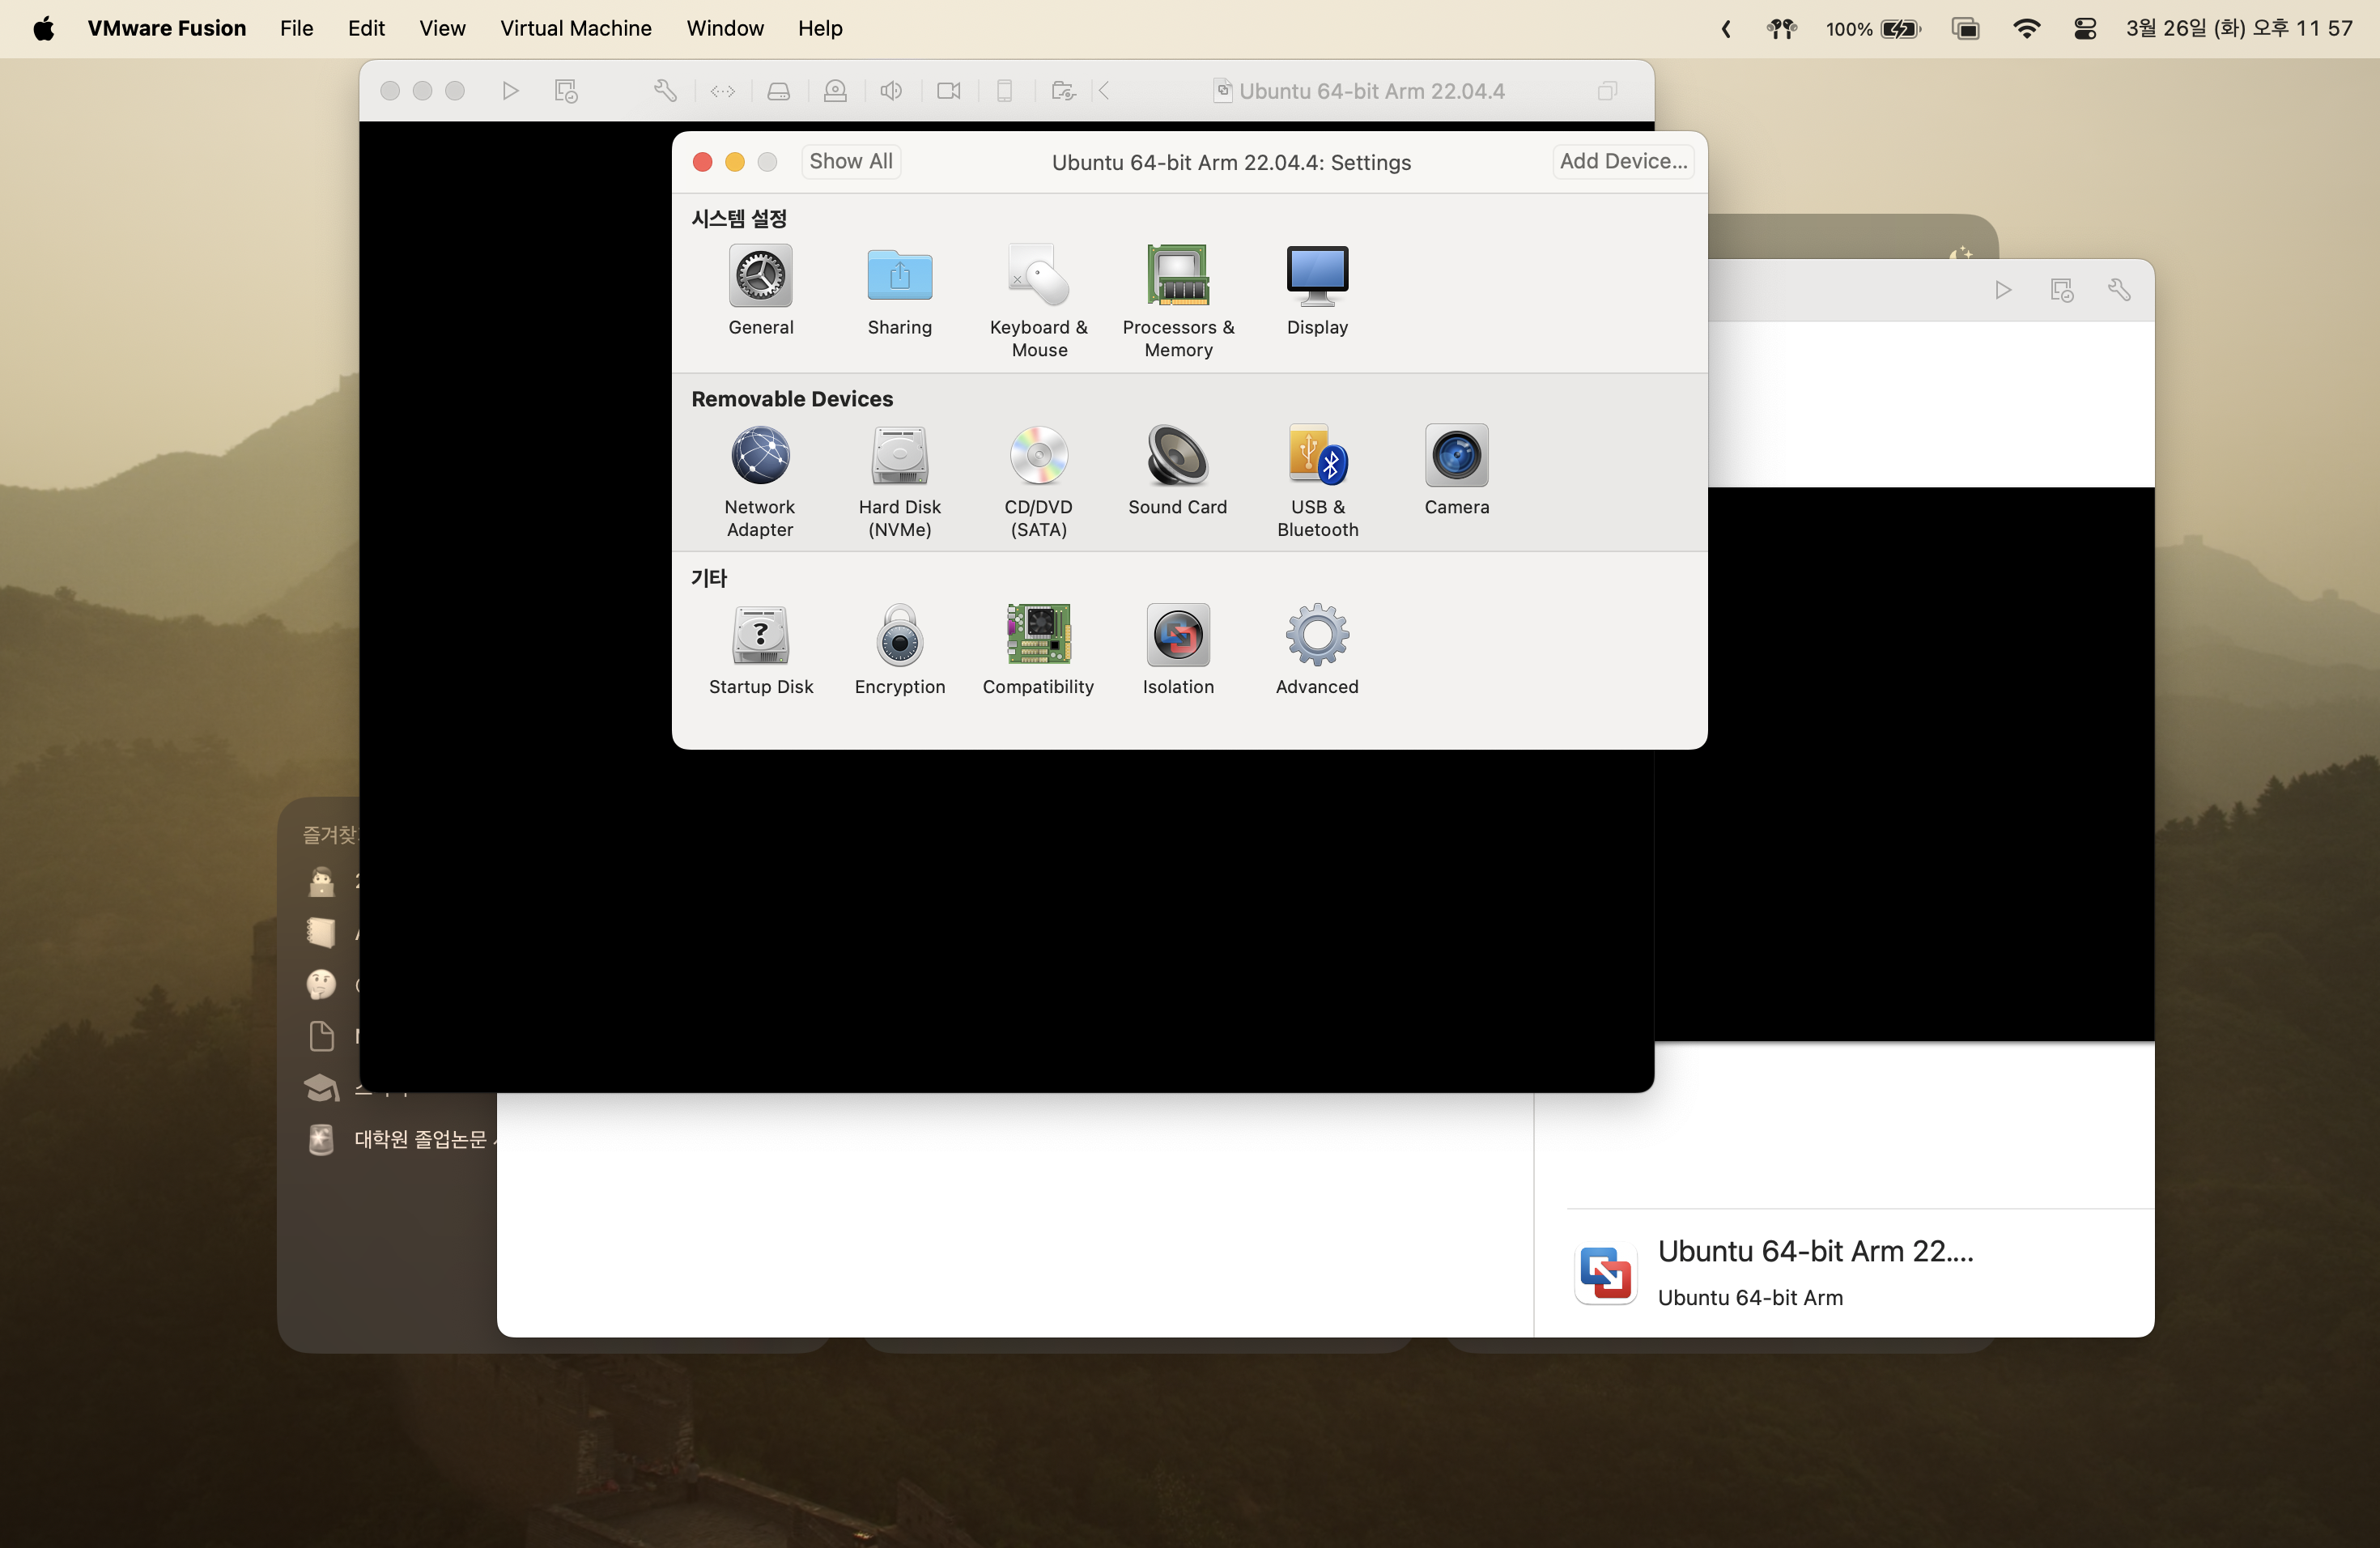Open the Isolation settings pane
Viewport: 2380px width, 1548px height.
(1178, 650)
